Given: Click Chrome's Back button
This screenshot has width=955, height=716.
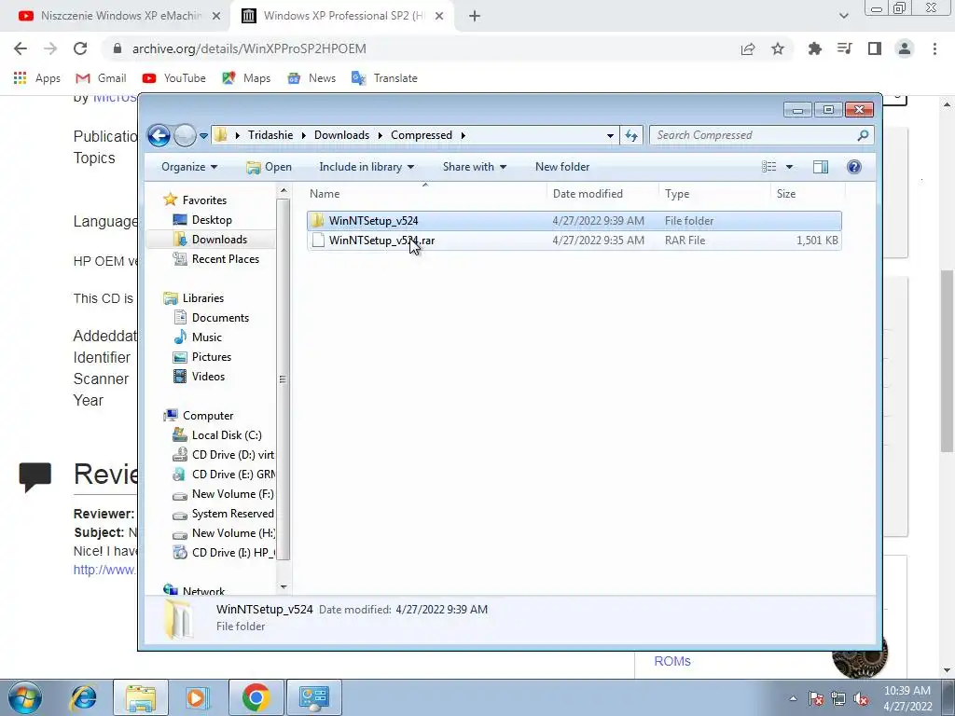Looking at the screenshot, I should (x=21, y=48).
